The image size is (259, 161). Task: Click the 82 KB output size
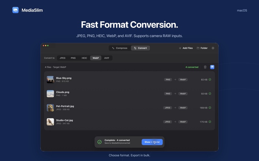(204, 80)
